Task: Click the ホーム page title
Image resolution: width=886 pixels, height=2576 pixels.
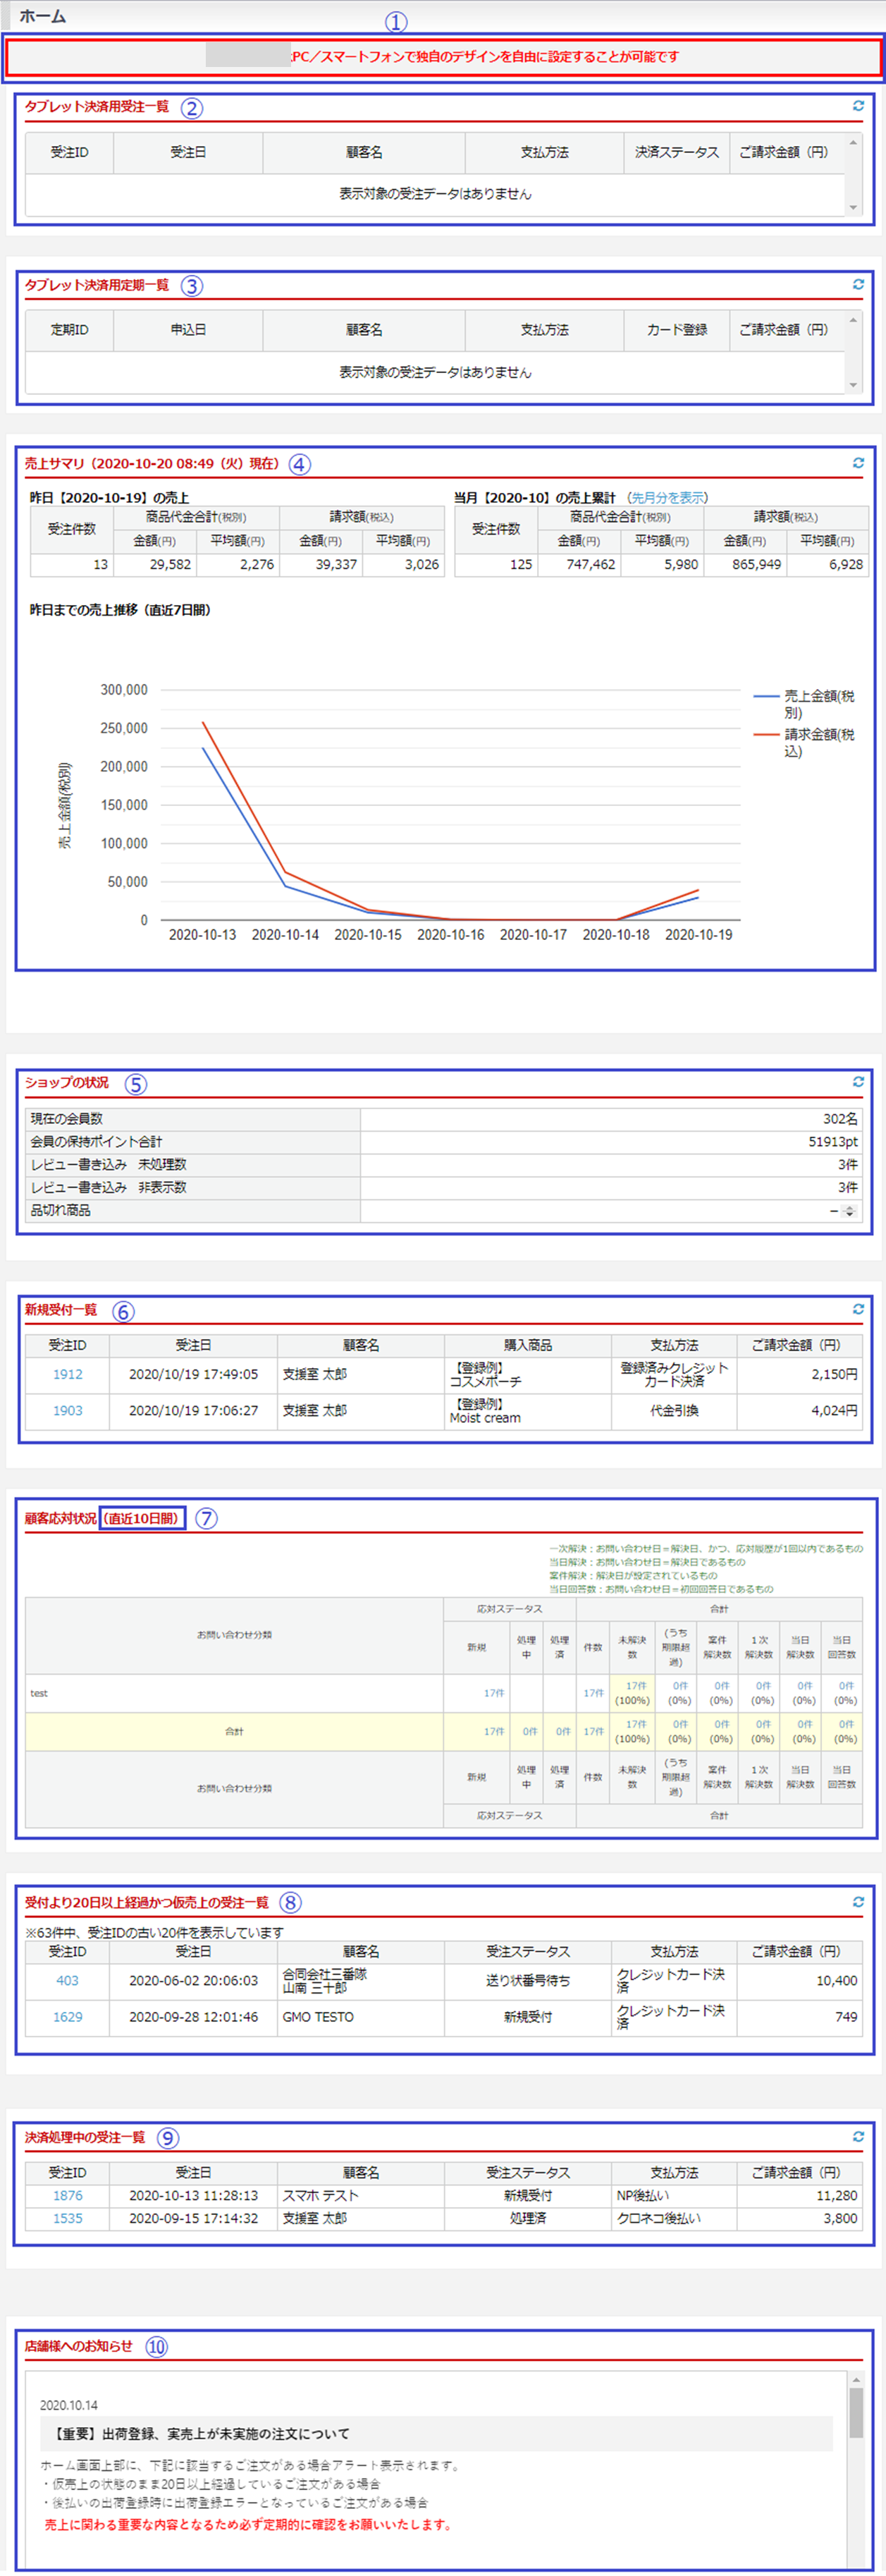Action: (42, 16)
